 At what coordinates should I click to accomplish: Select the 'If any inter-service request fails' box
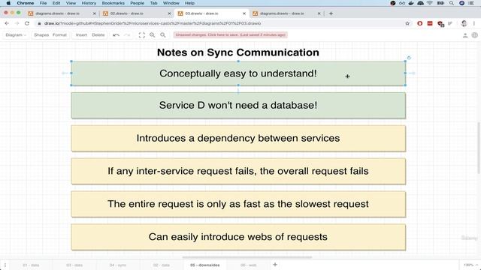click(238, 171)
